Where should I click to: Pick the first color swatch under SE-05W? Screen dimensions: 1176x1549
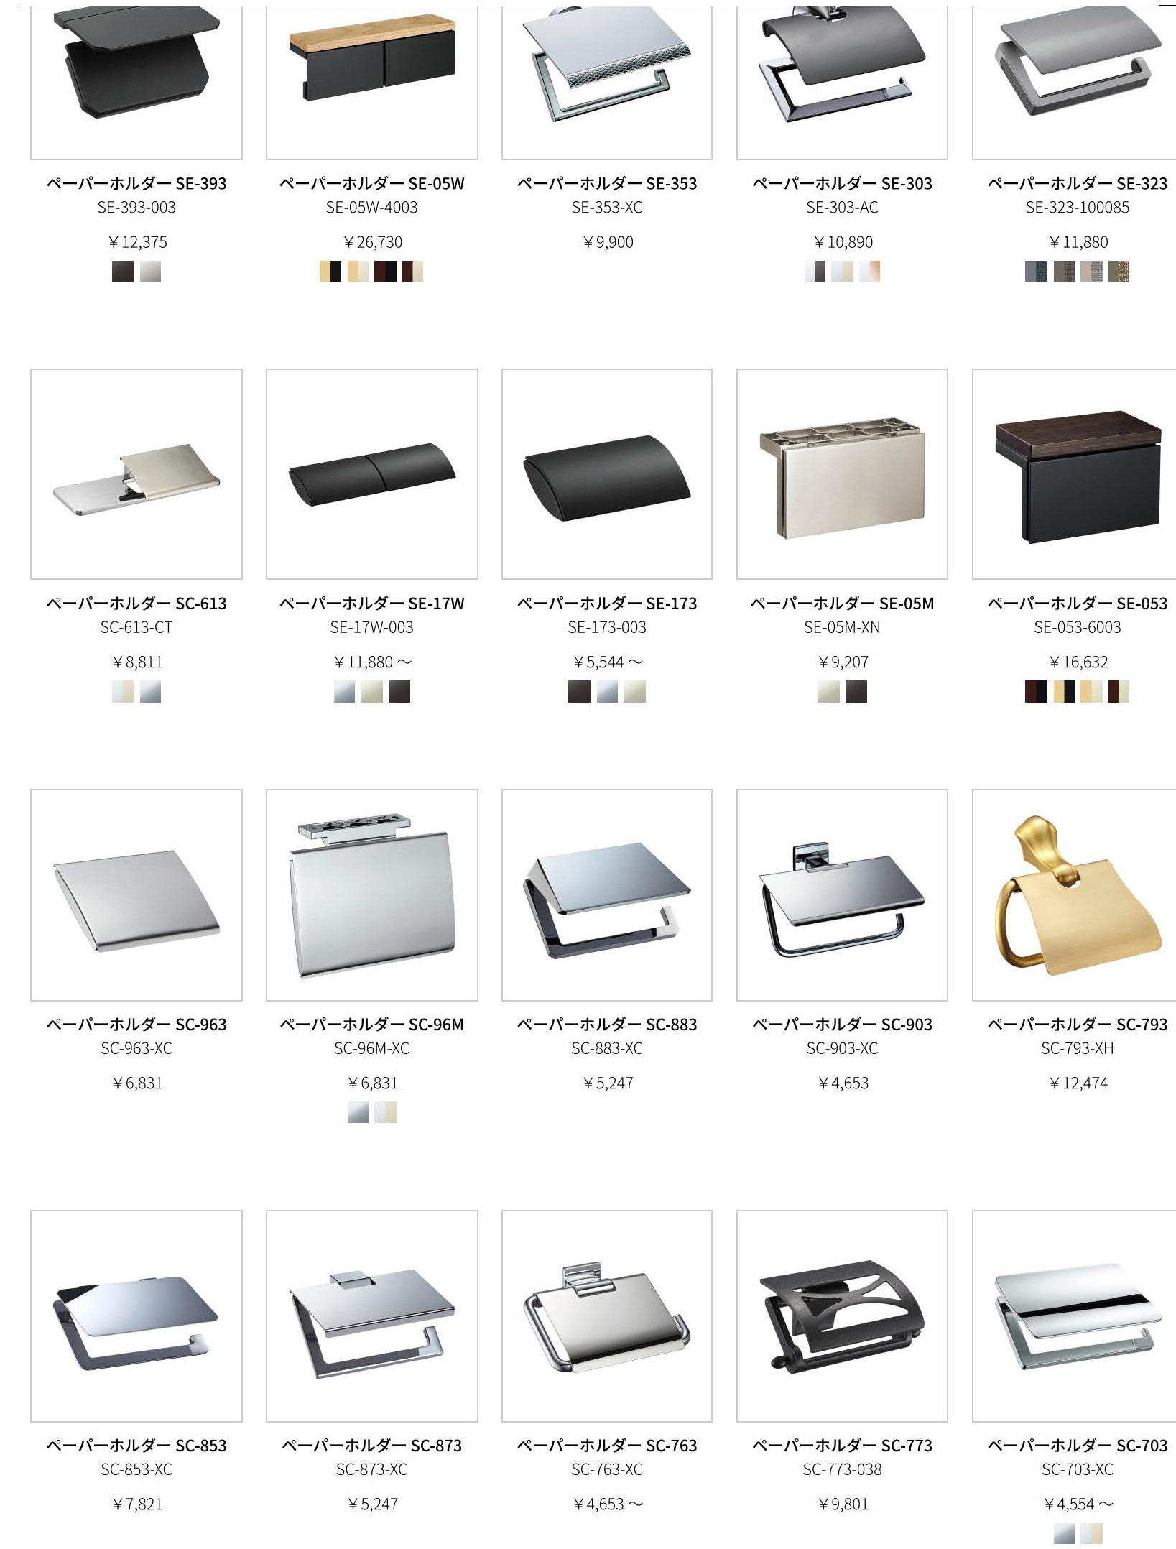pyautogui.click(x=330, y=271)
